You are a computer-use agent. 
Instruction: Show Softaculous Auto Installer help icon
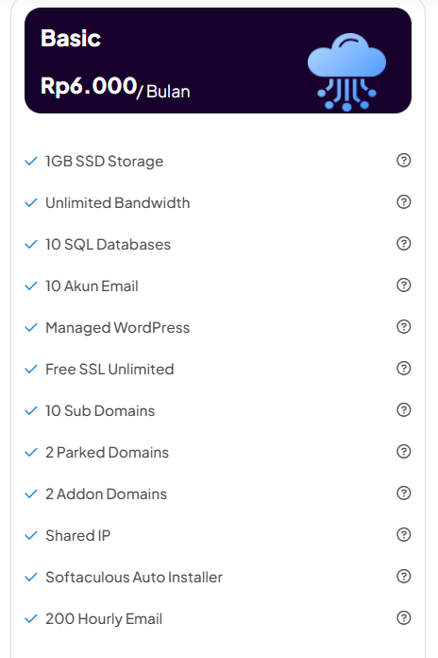coord(403,576)
